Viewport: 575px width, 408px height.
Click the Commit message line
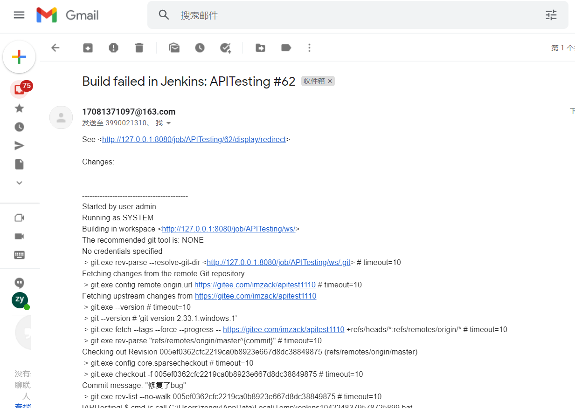[x=134, y=385]
